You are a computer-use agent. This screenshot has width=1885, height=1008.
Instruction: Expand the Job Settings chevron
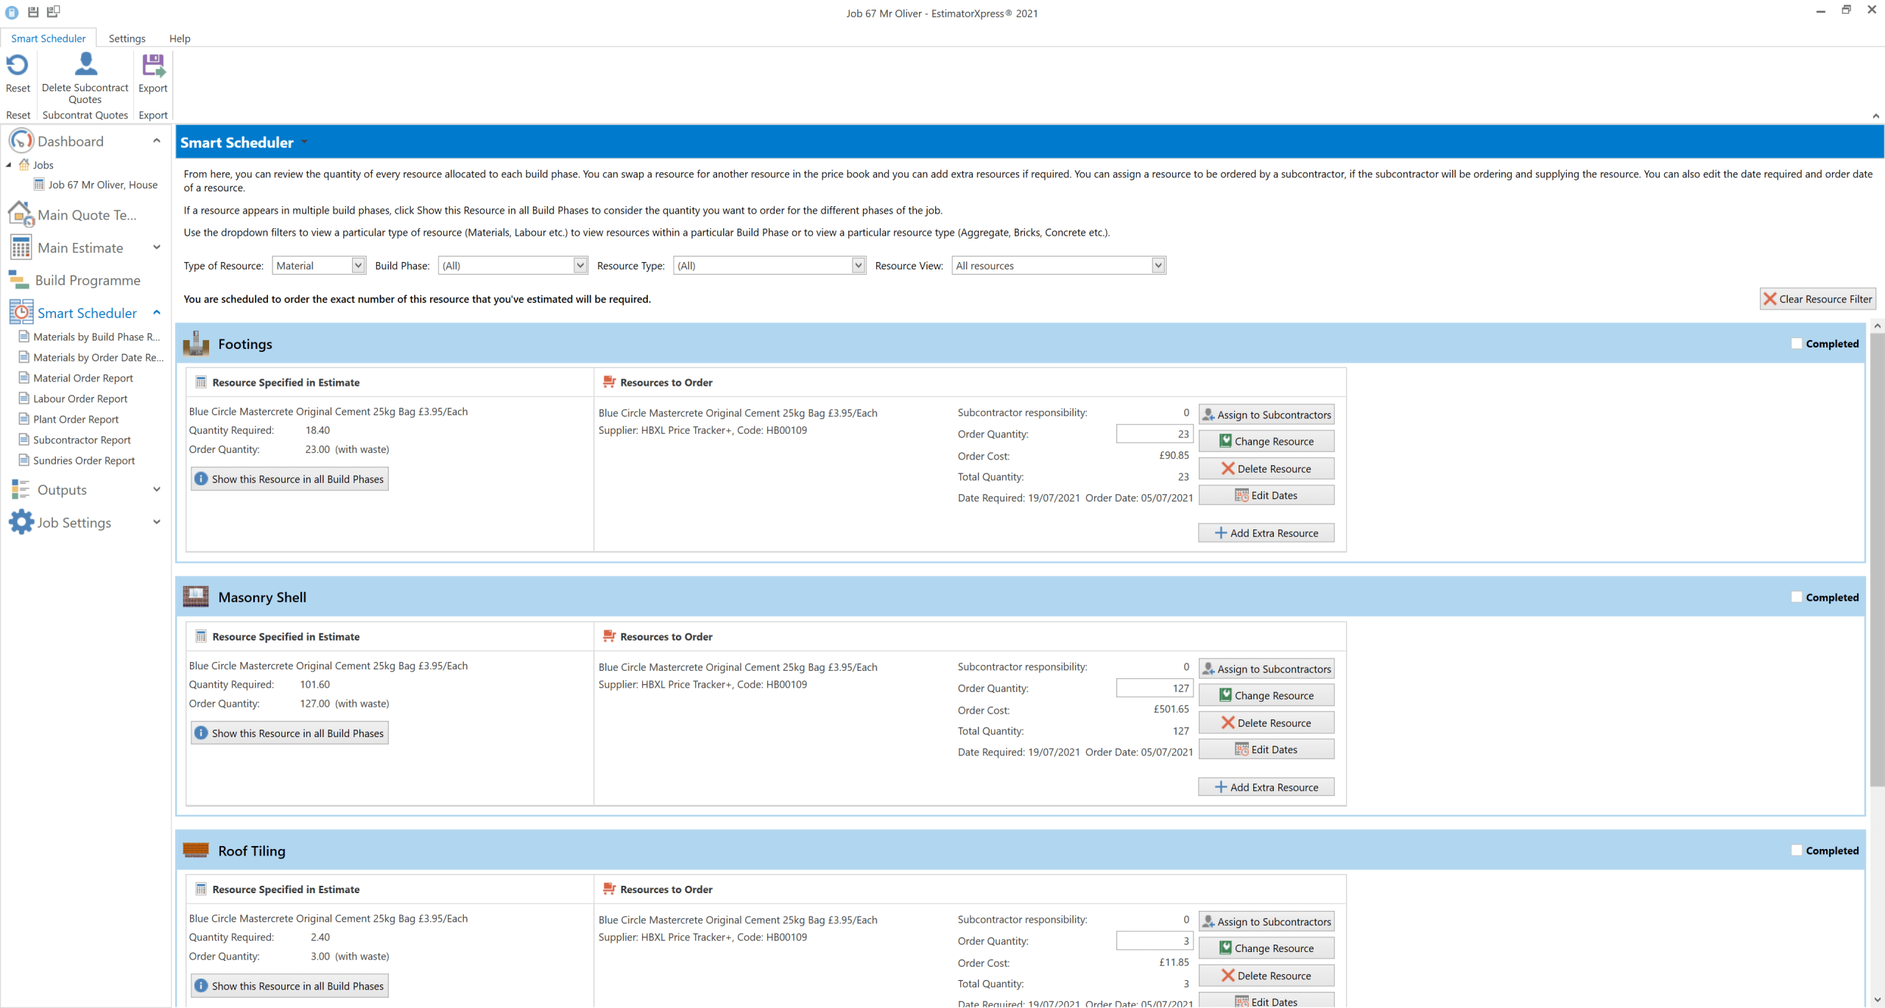tap(156, 522)
